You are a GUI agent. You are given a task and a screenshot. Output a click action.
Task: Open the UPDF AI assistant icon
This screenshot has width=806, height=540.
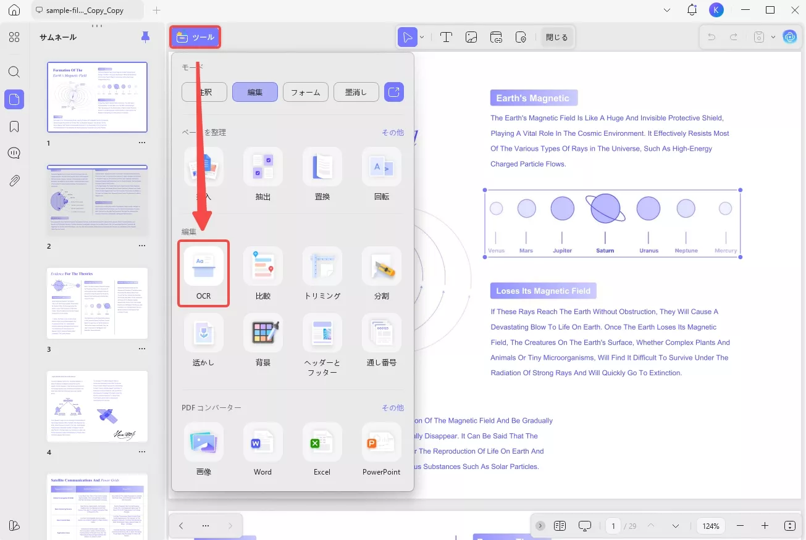coord(790,37)
